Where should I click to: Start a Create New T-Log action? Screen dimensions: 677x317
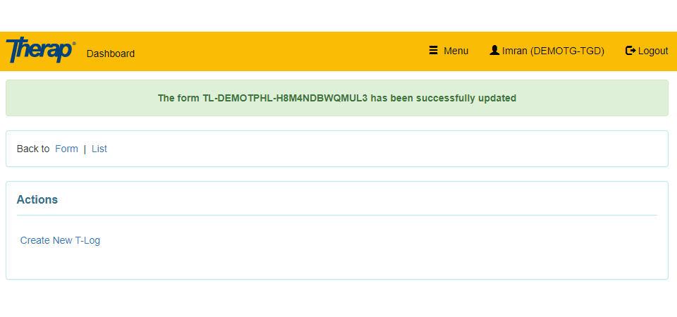60,240
